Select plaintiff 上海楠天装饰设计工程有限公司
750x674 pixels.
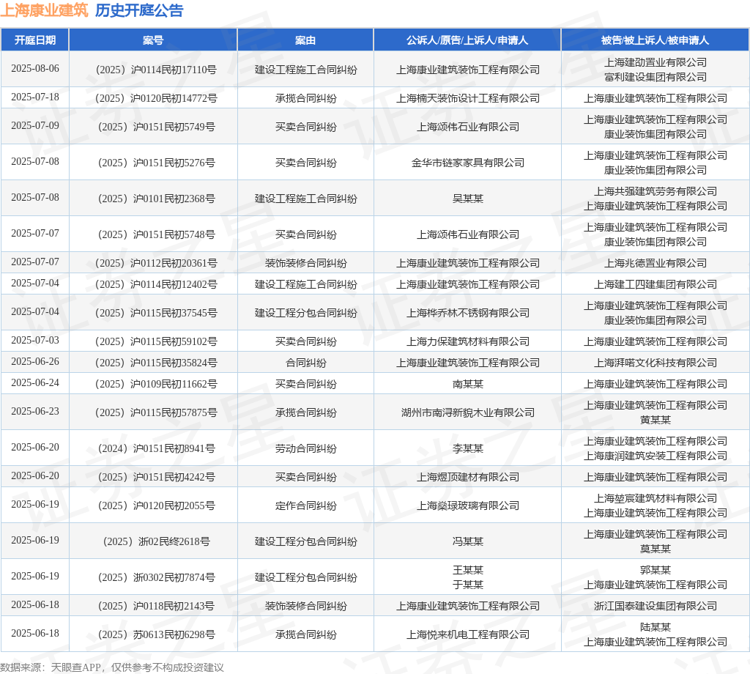(468, 99)
